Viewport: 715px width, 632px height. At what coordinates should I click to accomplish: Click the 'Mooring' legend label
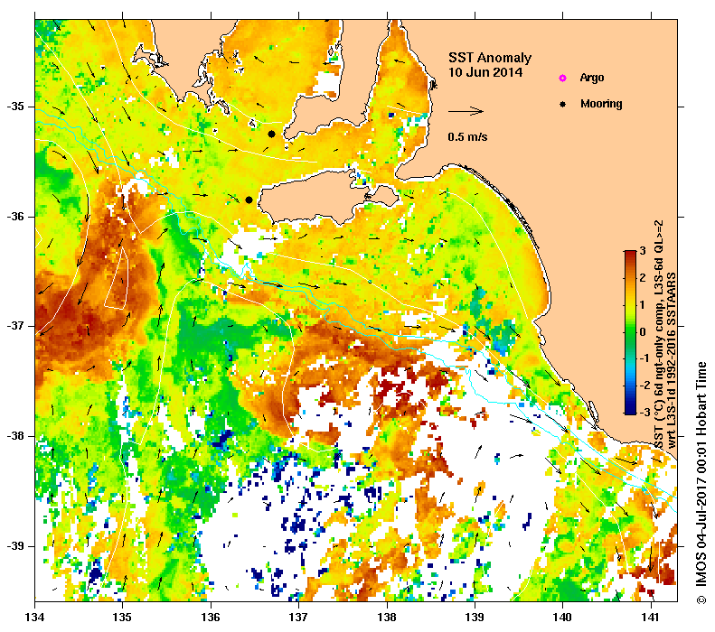point(601,104)
